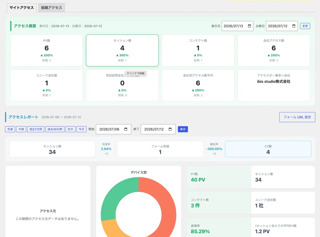Click the 変更 button
The image size is (320, 237).
click(x=305, y=26)
